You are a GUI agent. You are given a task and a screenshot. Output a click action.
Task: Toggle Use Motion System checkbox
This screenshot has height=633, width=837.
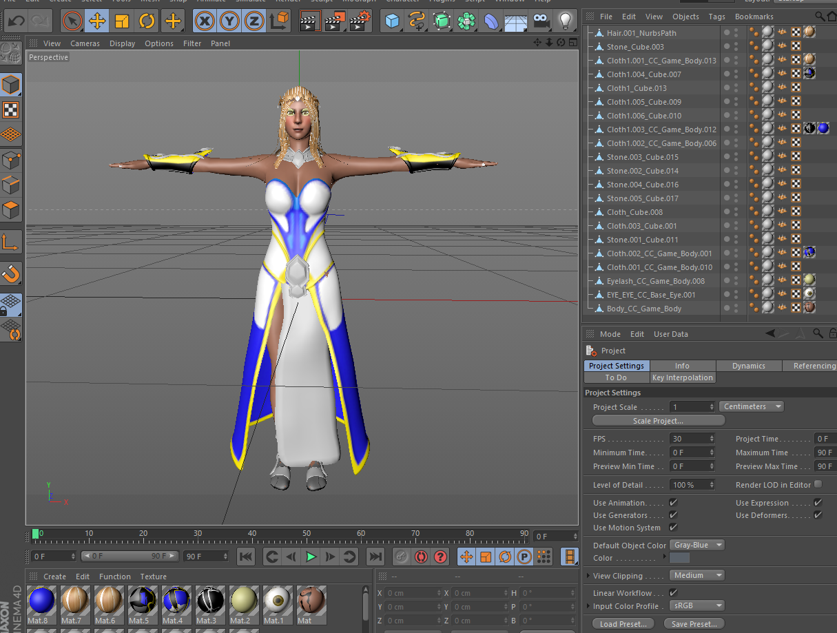tap(673, 528)
